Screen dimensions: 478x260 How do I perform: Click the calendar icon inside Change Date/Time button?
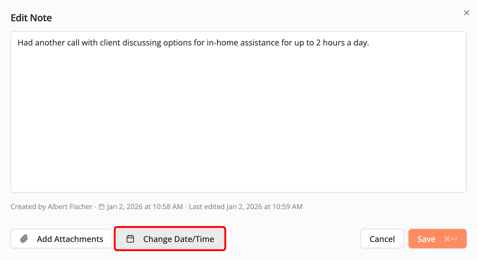pos(130,238)
